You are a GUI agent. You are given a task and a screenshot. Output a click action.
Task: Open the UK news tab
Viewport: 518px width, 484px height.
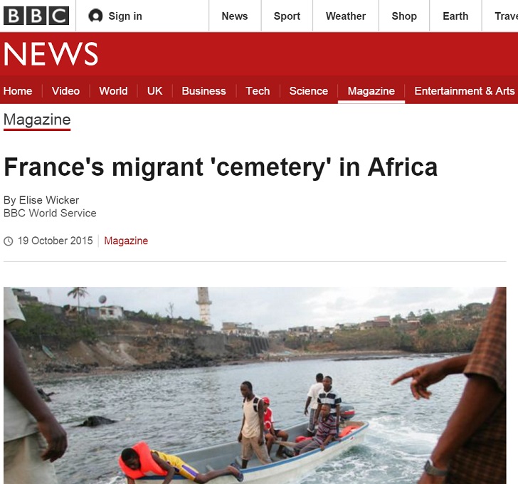(154, 91)
